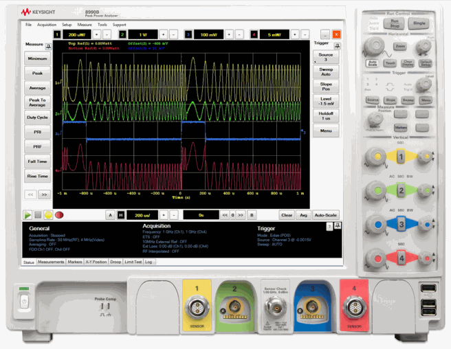Toggle the H horizontal timebase button

(x=121, y=215)
